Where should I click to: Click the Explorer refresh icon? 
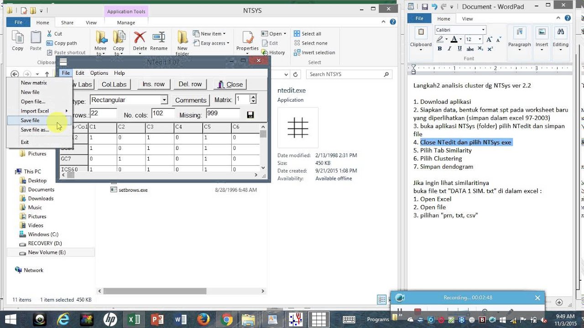[296, 74]
